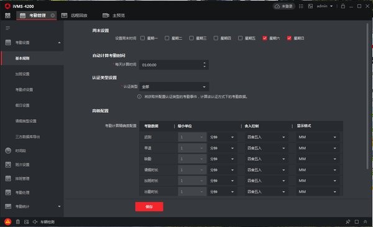Screen dimensions: 373x227
Task: Open the picture viewer icon in title bar
Action: (x=310, y=6)
